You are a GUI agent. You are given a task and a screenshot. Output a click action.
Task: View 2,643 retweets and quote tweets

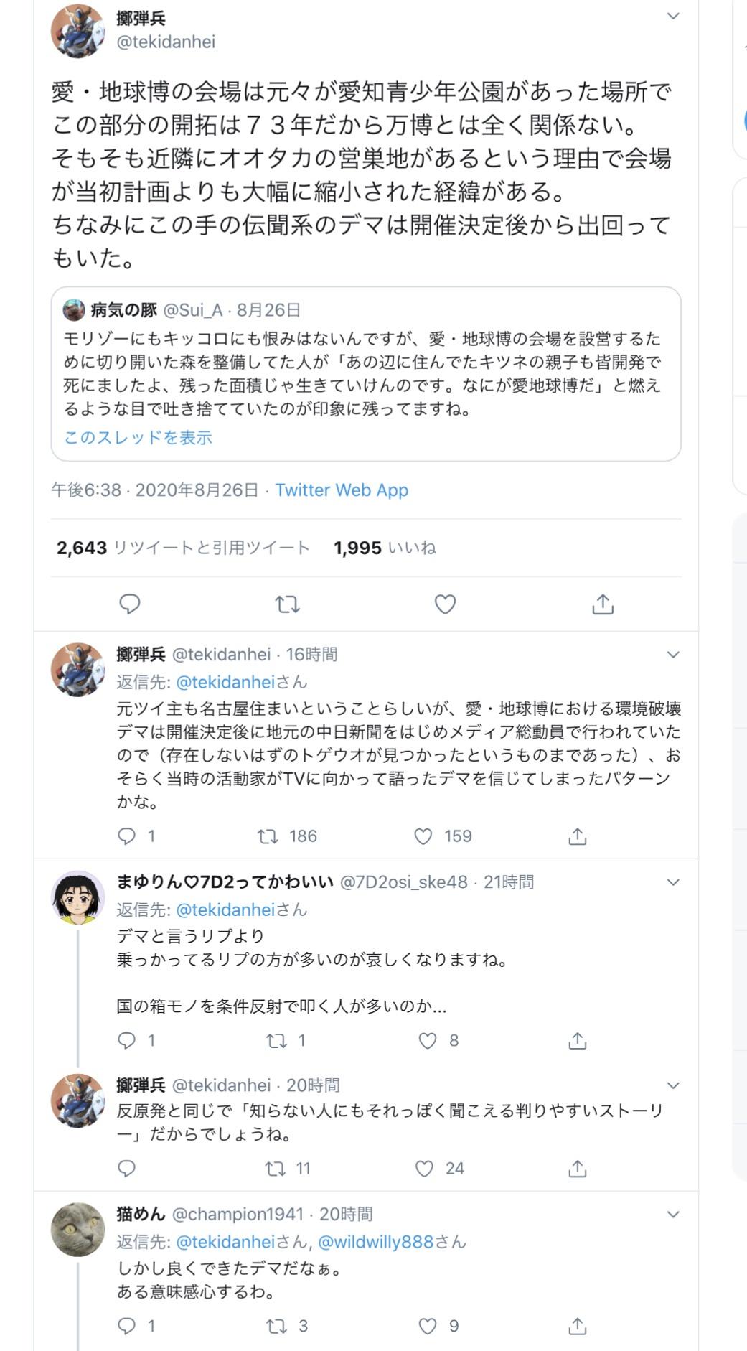coord(183,548)
